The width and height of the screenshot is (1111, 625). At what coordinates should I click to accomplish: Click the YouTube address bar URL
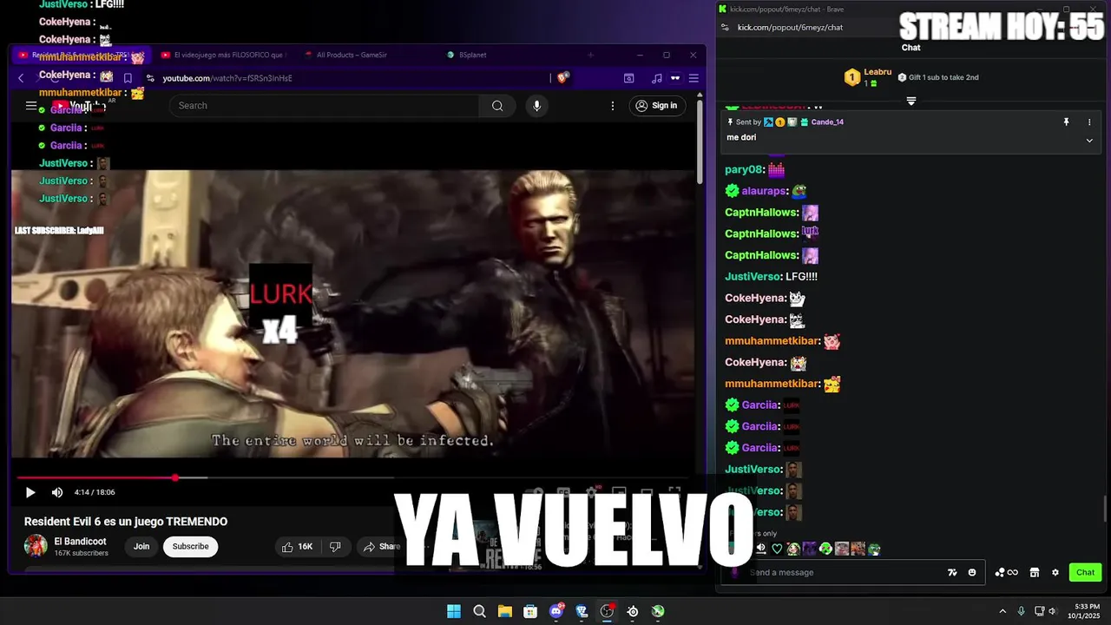[227, 78]
